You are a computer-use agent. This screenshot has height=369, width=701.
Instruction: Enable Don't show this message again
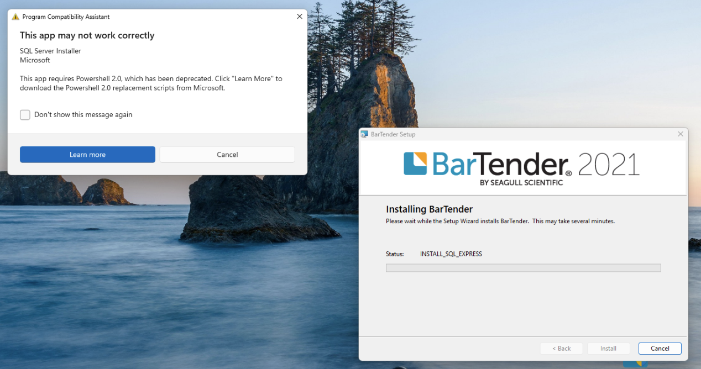coord(25,114)
